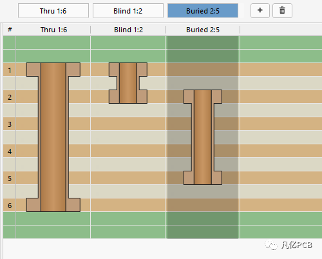Select the Thru 1:6 via graphic

53,137
